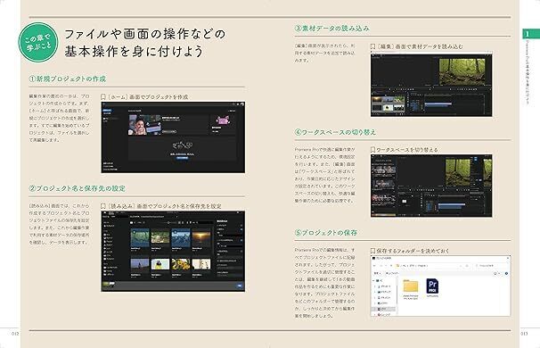Select the yellow raincoat clip thumbnail
The height and width of the screenshot is (348, 540).
160,265
